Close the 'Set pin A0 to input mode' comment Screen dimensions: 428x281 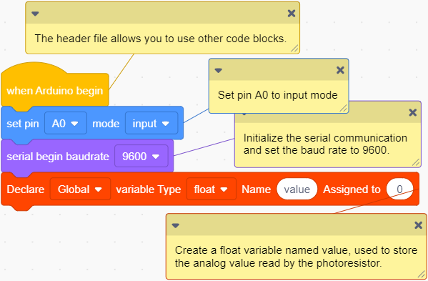pyautogui.click(x=340, y=70)
